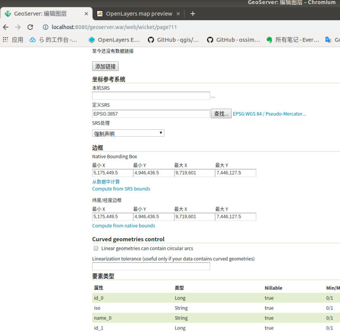Close the OpenLayers map preview tab
This screenshot has width=340, height=332.
tap(179, 14)
